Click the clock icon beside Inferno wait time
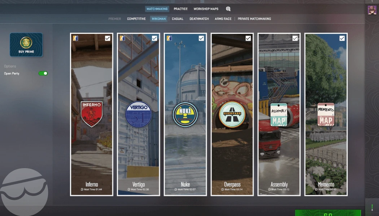Image resolution: width=379 pixels, height=216 pixels. click(82, 189)
